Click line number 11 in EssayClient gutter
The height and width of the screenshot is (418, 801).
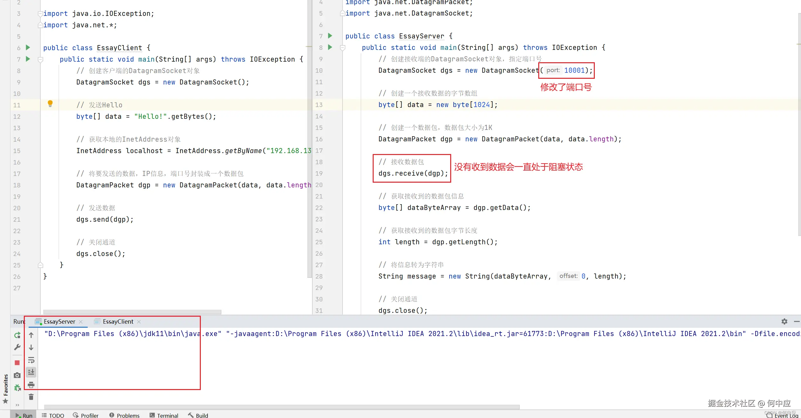[17, 105]
